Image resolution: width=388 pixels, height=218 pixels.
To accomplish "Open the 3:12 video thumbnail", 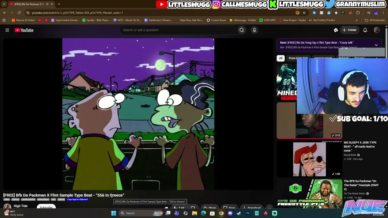I will 309,121.
